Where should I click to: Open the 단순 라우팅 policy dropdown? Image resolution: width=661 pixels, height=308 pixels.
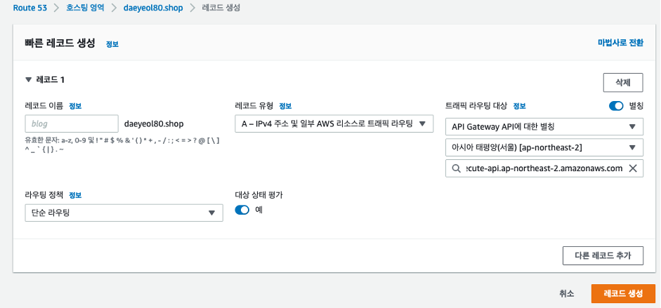(x=124, y=213)
